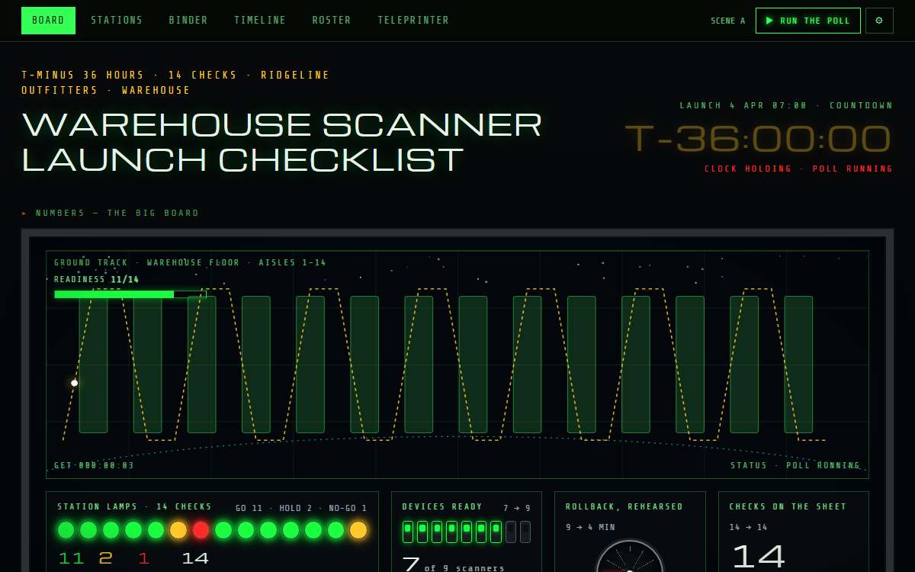
Task: Click the '9 → 4 MIN' rollback value
Action: [x=590, y=527]
